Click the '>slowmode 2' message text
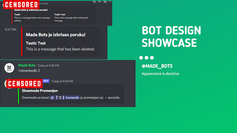 click(x=29, y=70)
